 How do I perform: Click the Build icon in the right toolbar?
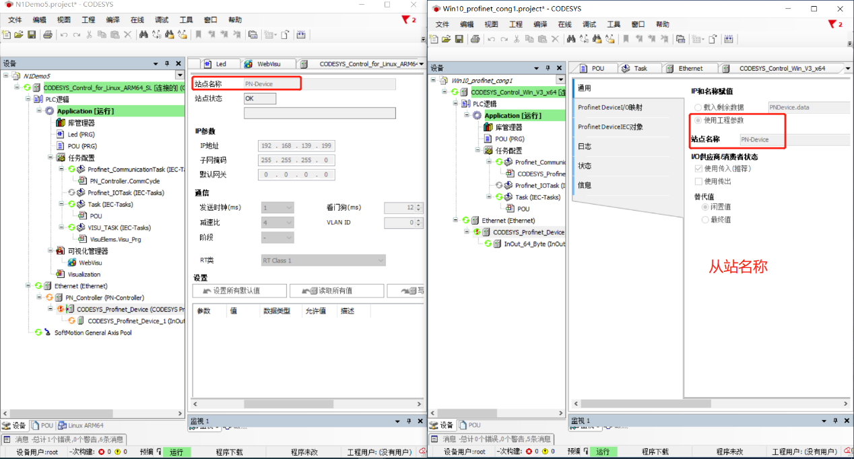[x=729, y=38]
